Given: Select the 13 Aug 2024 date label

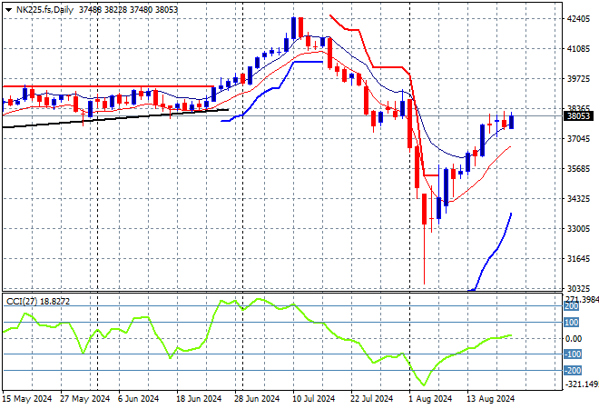Looking at the screenshot, I should [x=489, y=398].
